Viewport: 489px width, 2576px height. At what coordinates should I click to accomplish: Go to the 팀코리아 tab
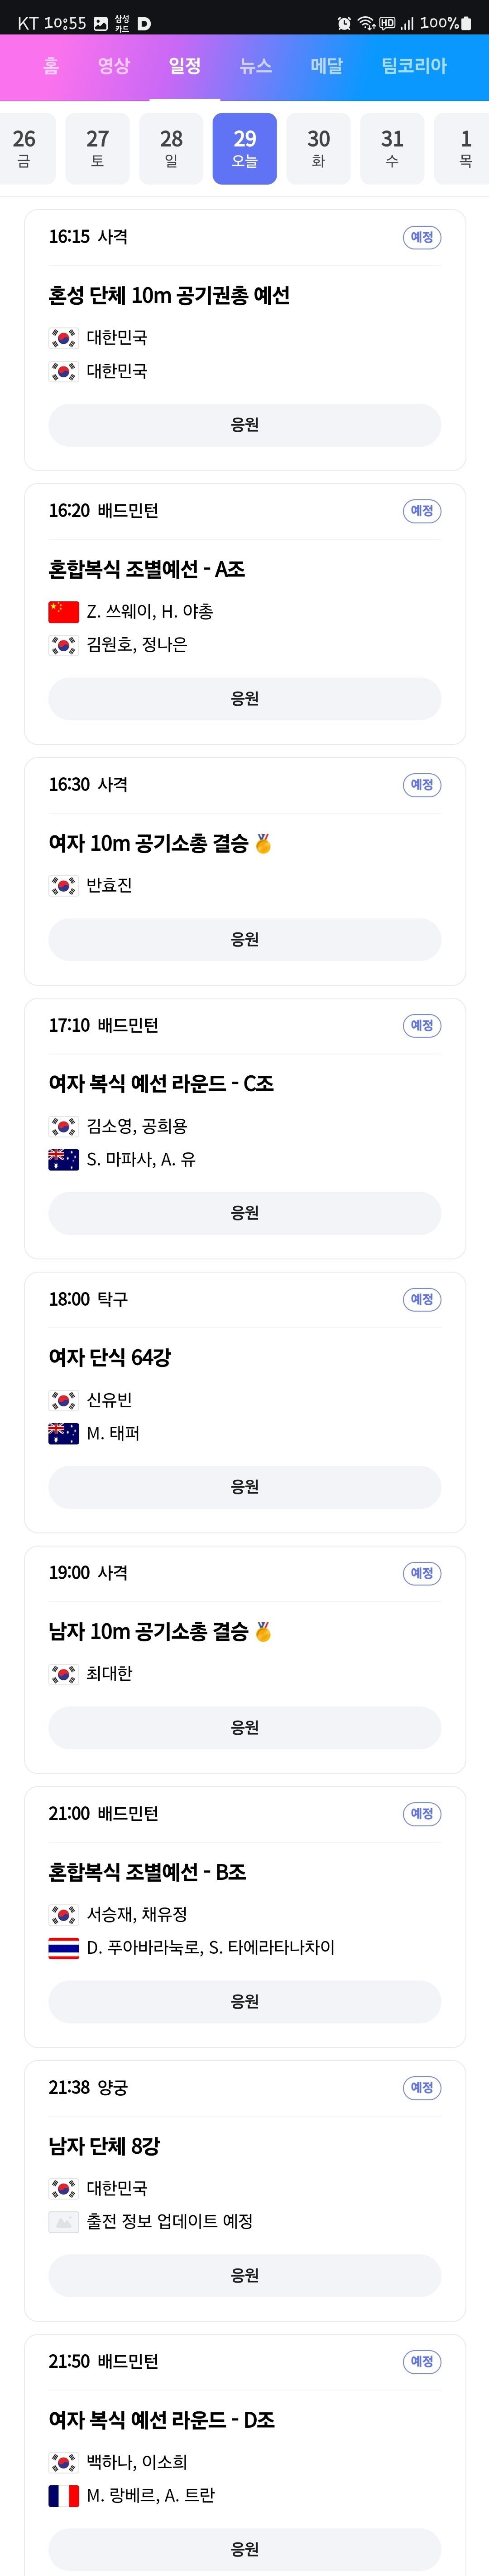point(414,66)
